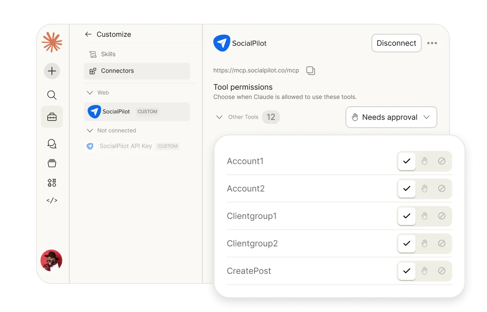Copy the MCP server URL
This screenshot has height=312, width=487.
point(311,70)
